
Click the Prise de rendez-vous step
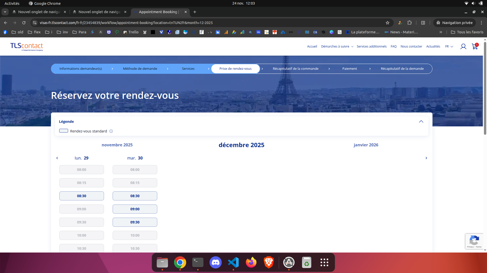[x=235, y=69]
